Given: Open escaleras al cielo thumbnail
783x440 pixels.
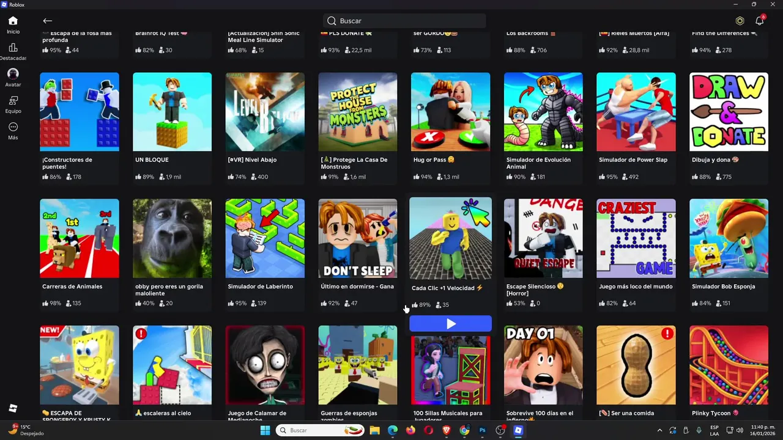Looking at the screenshot, I should pyautogui.click(x=173, y=365).
